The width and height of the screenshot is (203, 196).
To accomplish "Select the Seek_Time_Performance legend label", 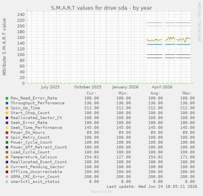I will [x=36, y=128].
